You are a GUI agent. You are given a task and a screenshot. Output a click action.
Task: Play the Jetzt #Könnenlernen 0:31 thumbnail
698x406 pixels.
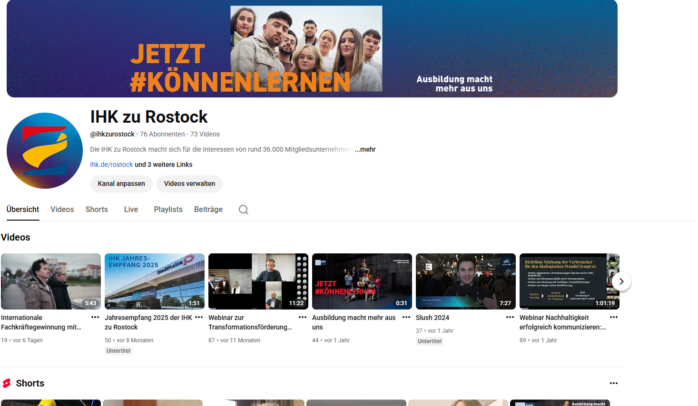coord(362,281)
